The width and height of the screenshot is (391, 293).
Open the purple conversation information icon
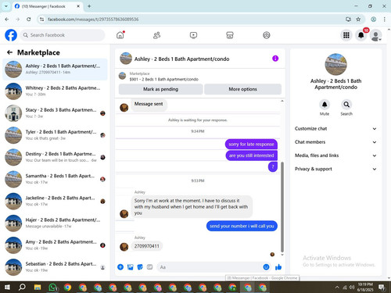(x=275, y=59)
